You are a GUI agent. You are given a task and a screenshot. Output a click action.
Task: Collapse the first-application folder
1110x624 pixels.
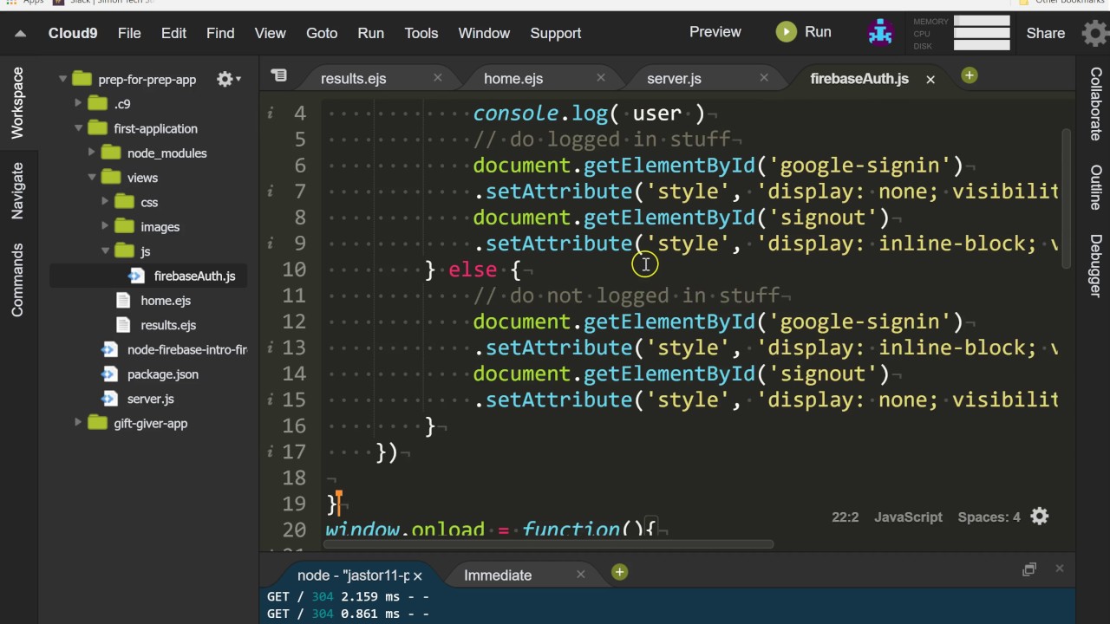pyautogui.click(x=78, y=128)
